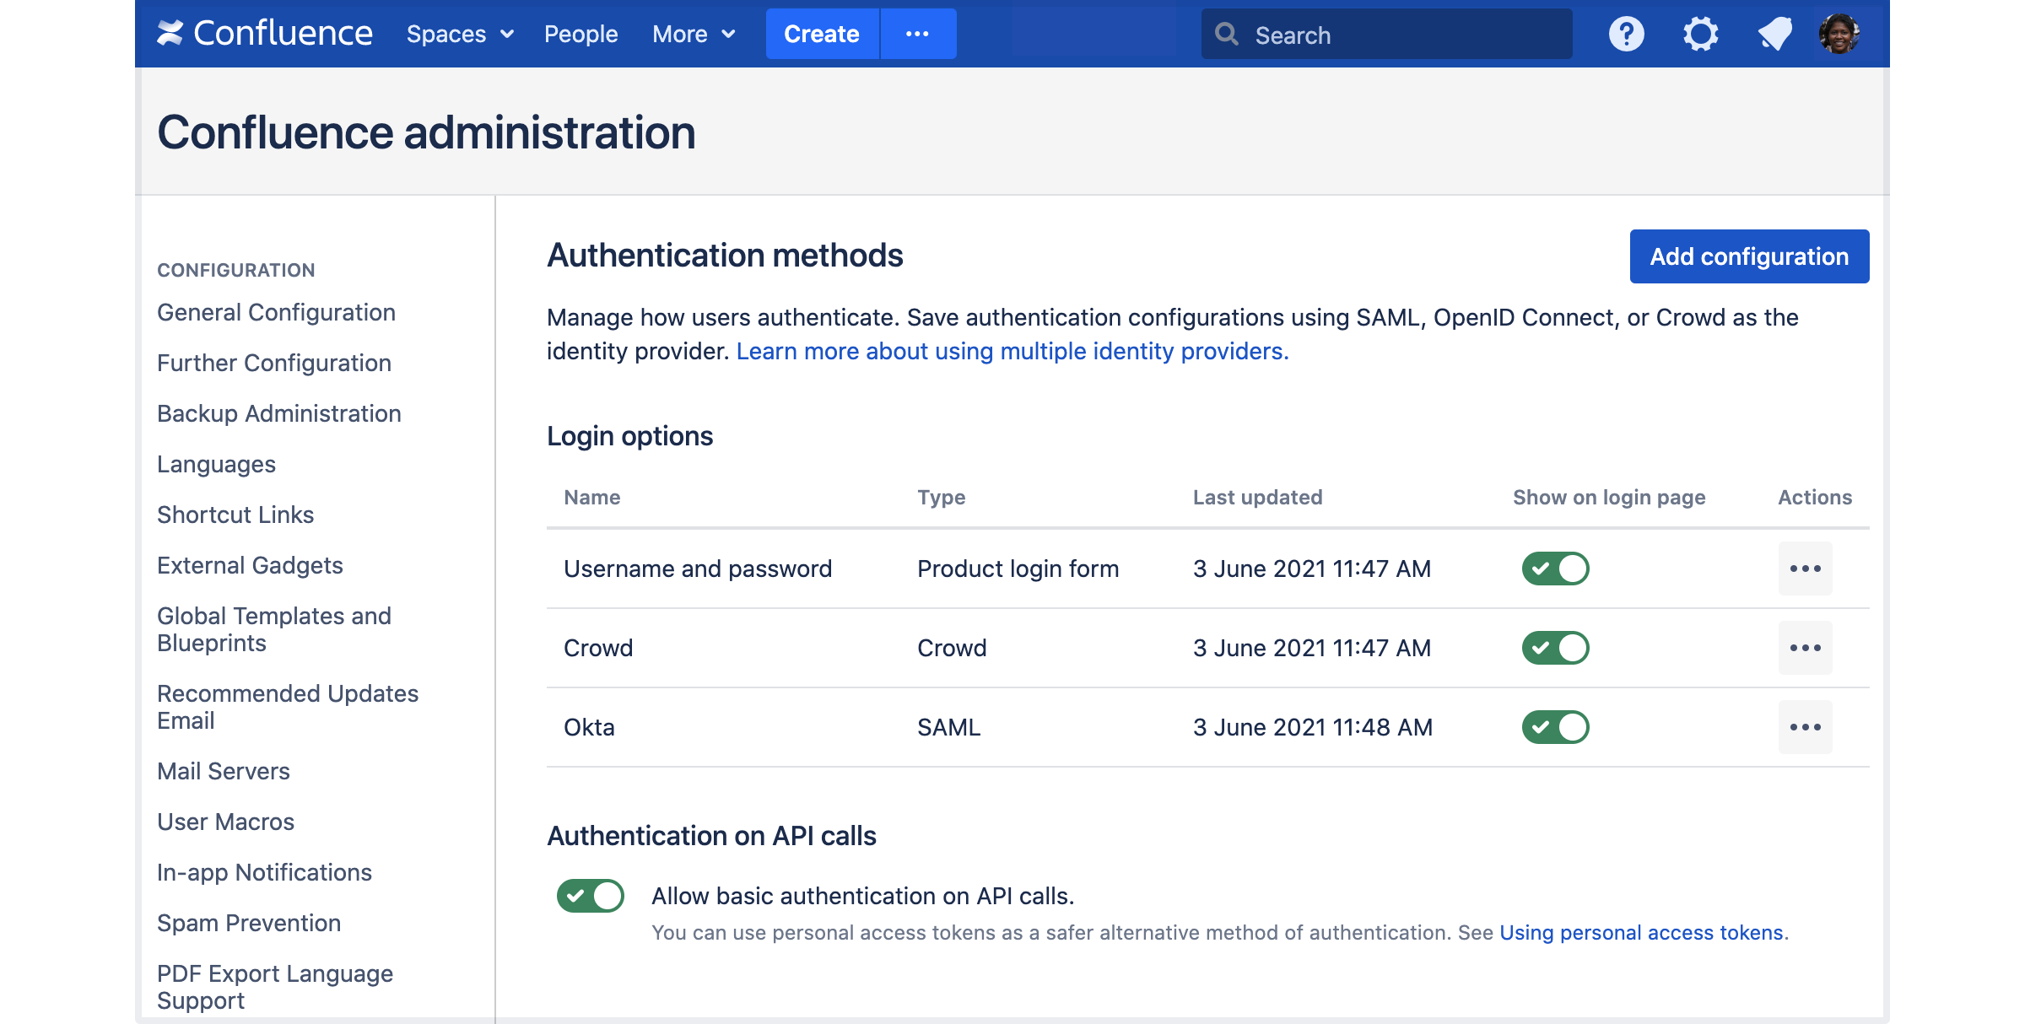Open In-app Notifications in sidebar
The width and height of the screenshot is (2025, 1024).
(264, 872)
